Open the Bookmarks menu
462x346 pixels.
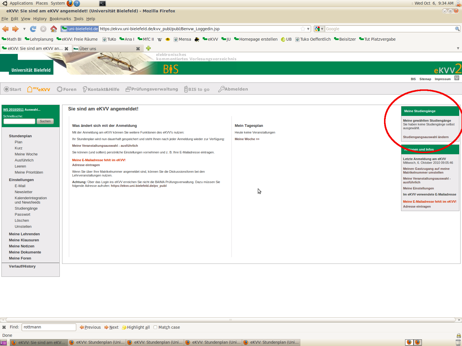pos(60,19)
